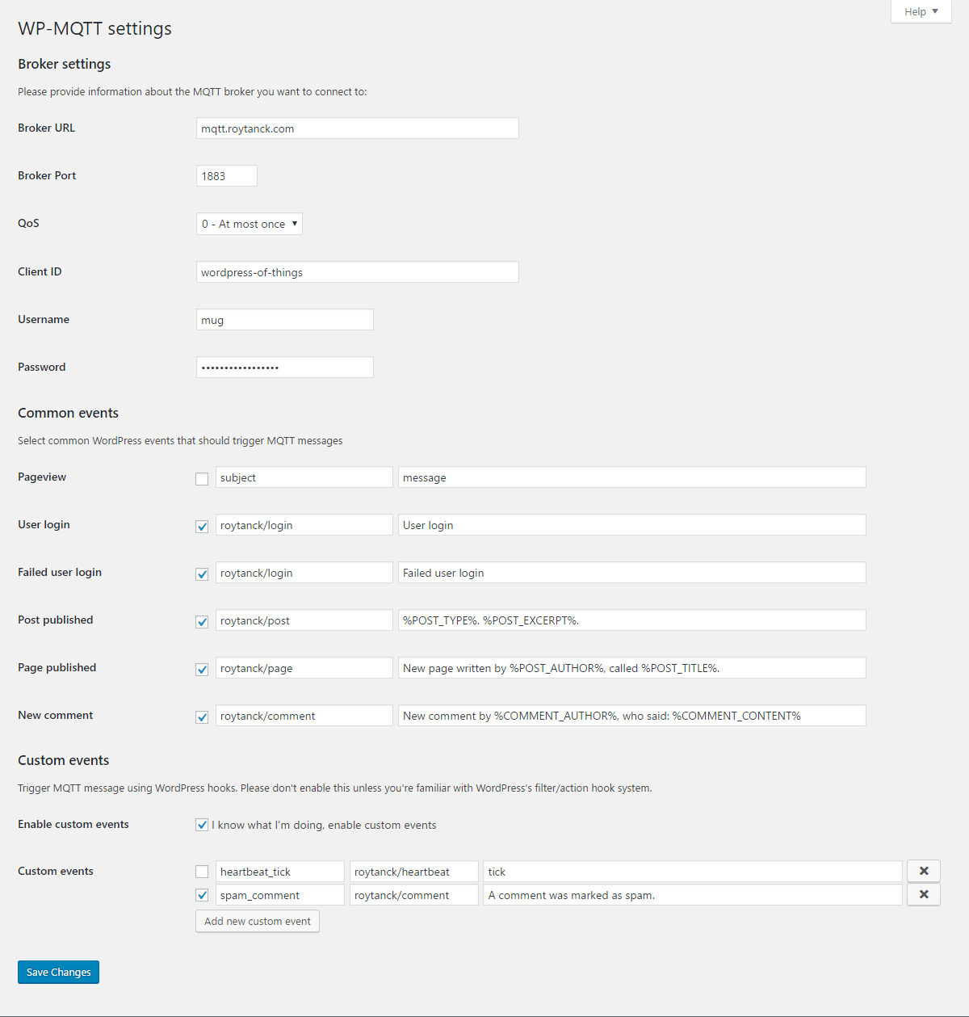This screenshot has height=1017, width=969.
Task: Edit the Page published message field
Action: 632,668
